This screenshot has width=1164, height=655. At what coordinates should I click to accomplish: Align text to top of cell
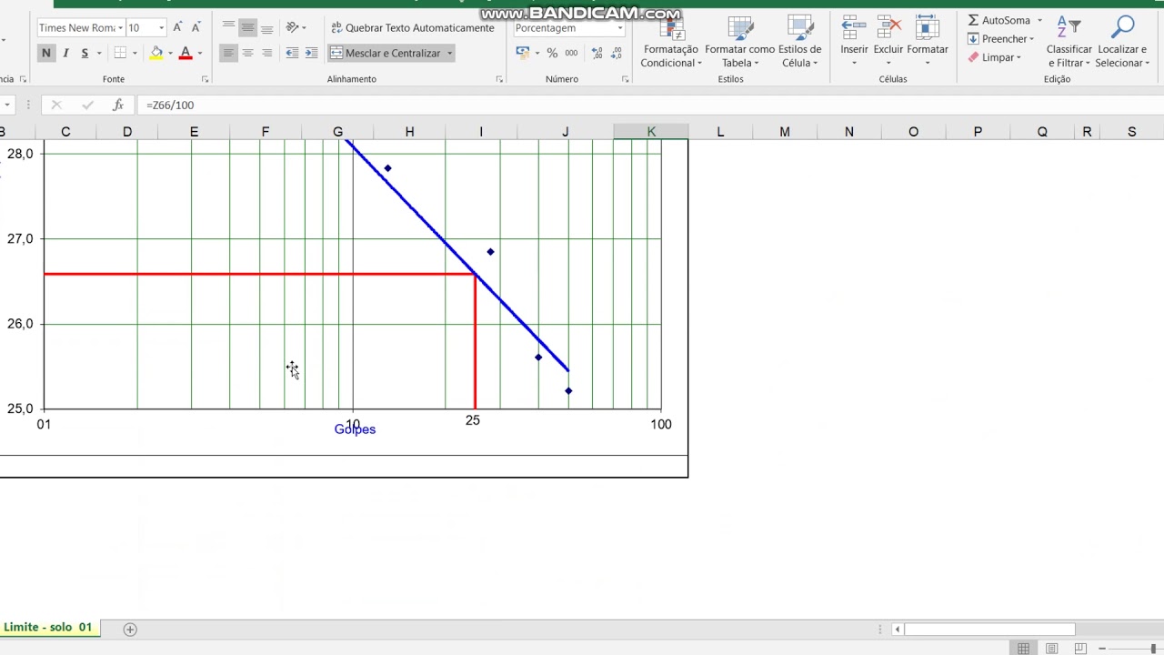(x=228, y=28)
